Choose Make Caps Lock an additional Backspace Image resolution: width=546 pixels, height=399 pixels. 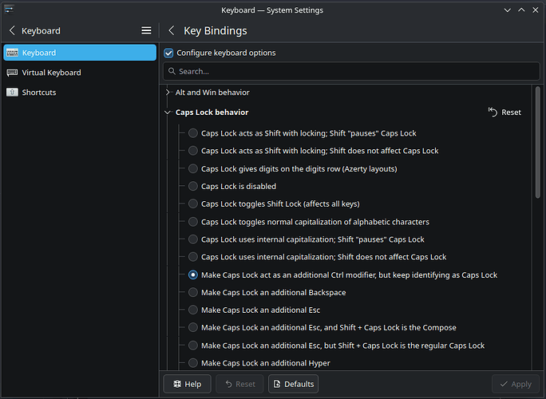[193, 292]
